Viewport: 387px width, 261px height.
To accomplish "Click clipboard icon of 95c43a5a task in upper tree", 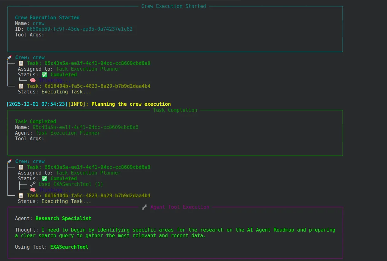I will (21, 63).
